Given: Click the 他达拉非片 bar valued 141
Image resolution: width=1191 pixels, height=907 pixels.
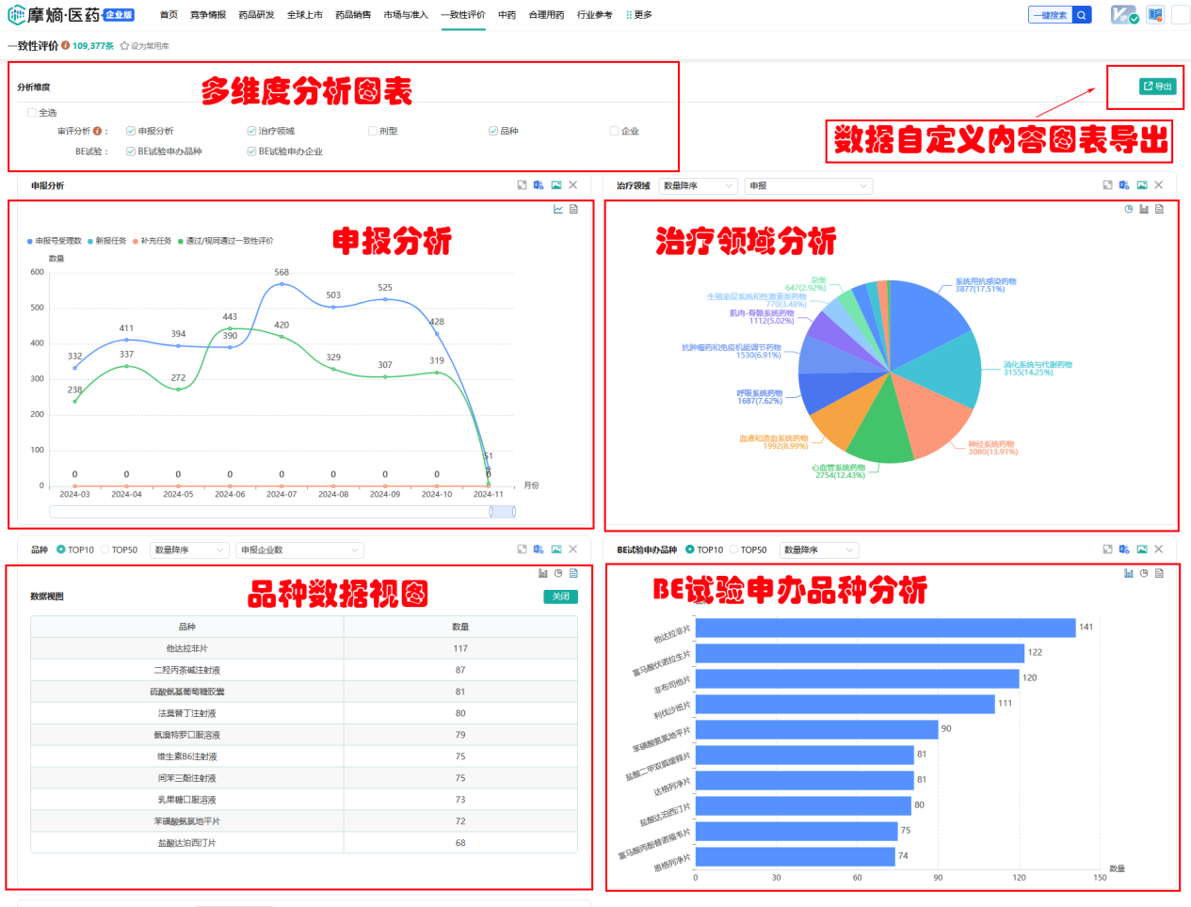Looking at the screenshot, I should (885, 628).
